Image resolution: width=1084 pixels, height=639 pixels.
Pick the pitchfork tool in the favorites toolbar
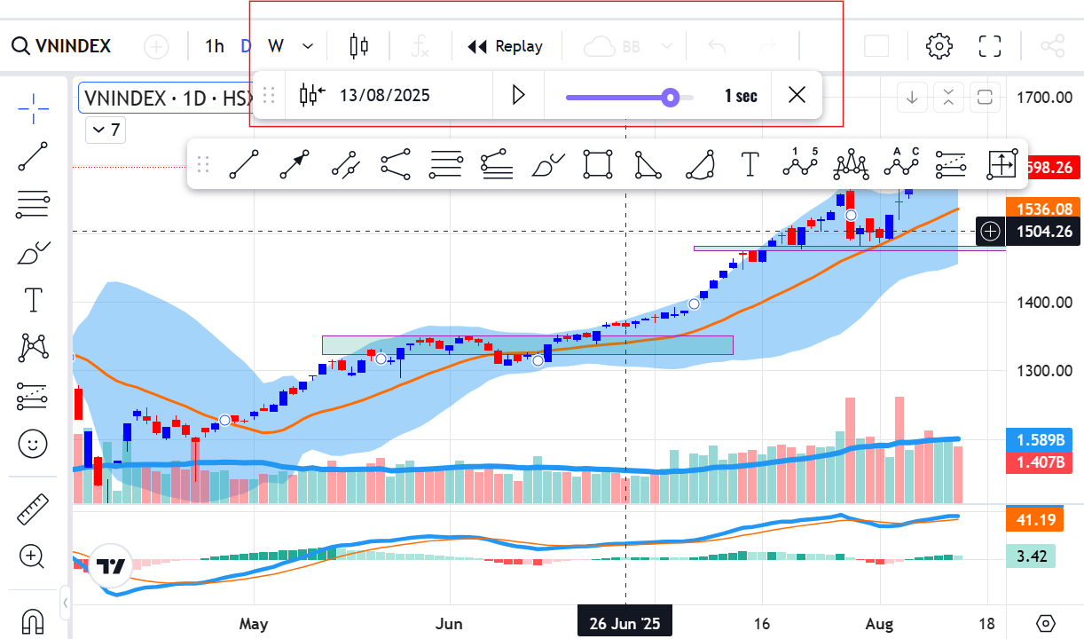396,164
